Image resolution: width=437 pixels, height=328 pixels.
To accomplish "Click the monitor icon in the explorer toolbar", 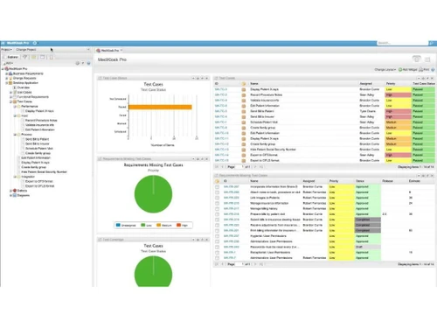I will click(x=43, y=57).
